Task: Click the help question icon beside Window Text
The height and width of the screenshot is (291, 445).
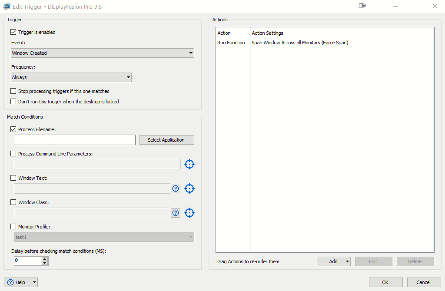Action: [x=176, y=188]
